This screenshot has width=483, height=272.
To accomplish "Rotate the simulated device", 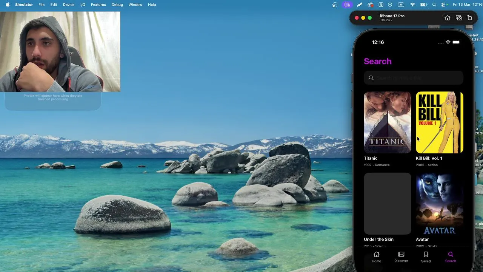I will [469, 18].
